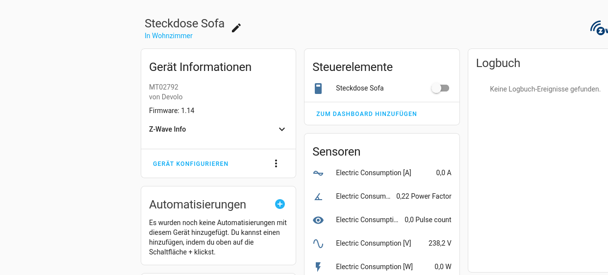Image resolution: width=608 pixels, height=275 pixels.
Task: Click Steckdose Sofa label in Steuerelemente
Action: click(x=360, y=88)
